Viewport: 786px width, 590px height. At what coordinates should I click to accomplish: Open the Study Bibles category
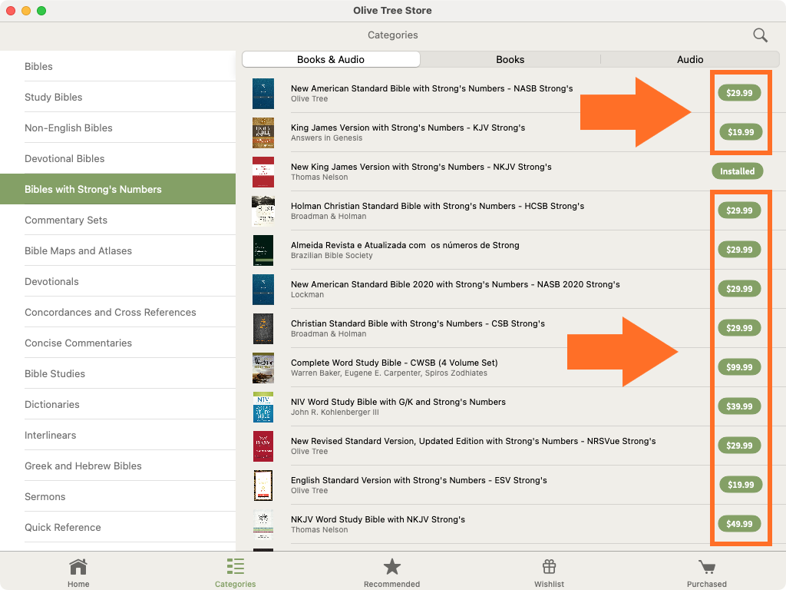click(54, 97)
